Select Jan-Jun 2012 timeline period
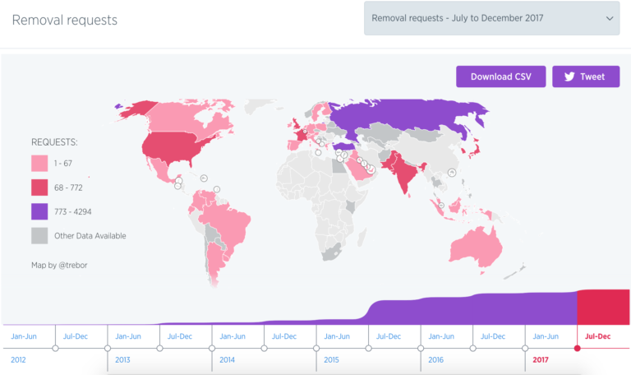The height and width of the screenshot is (375, 631). pos(24,336)
